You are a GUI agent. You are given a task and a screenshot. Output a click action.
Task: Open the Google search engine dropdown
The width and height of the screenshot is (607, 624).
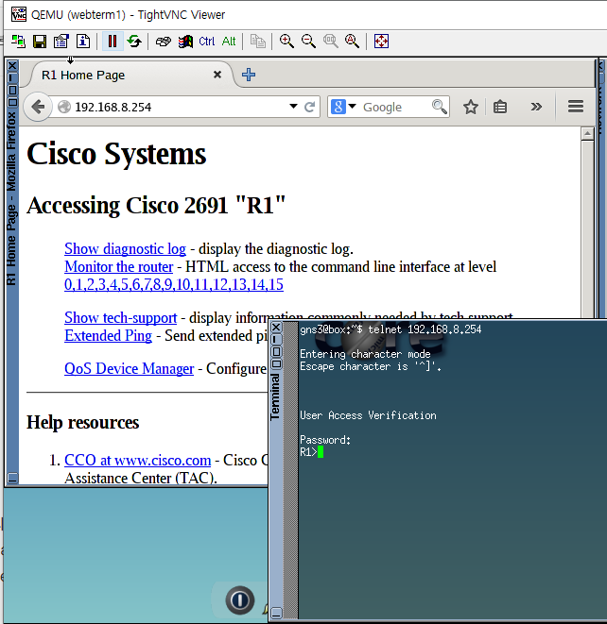pyautogui.click(x=343, y=107)
